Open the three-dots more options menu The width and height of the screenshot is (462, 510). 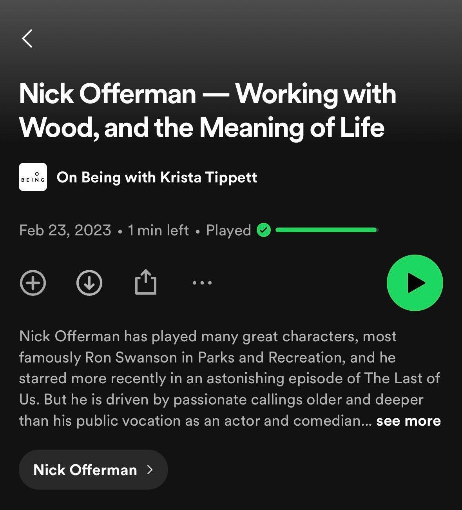click(x=202, y=282)
